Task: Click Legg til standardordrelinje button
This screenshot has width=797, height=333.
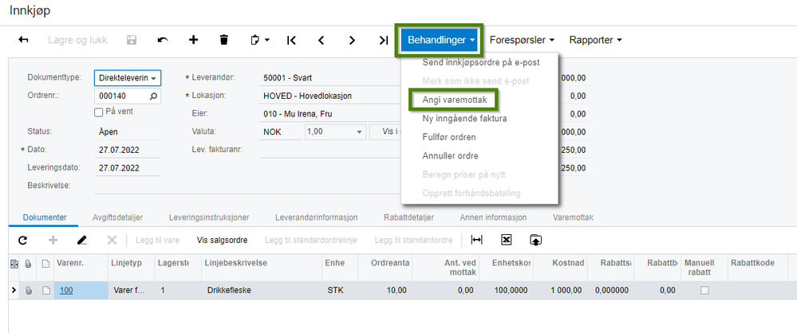Action: pos(311,240)
